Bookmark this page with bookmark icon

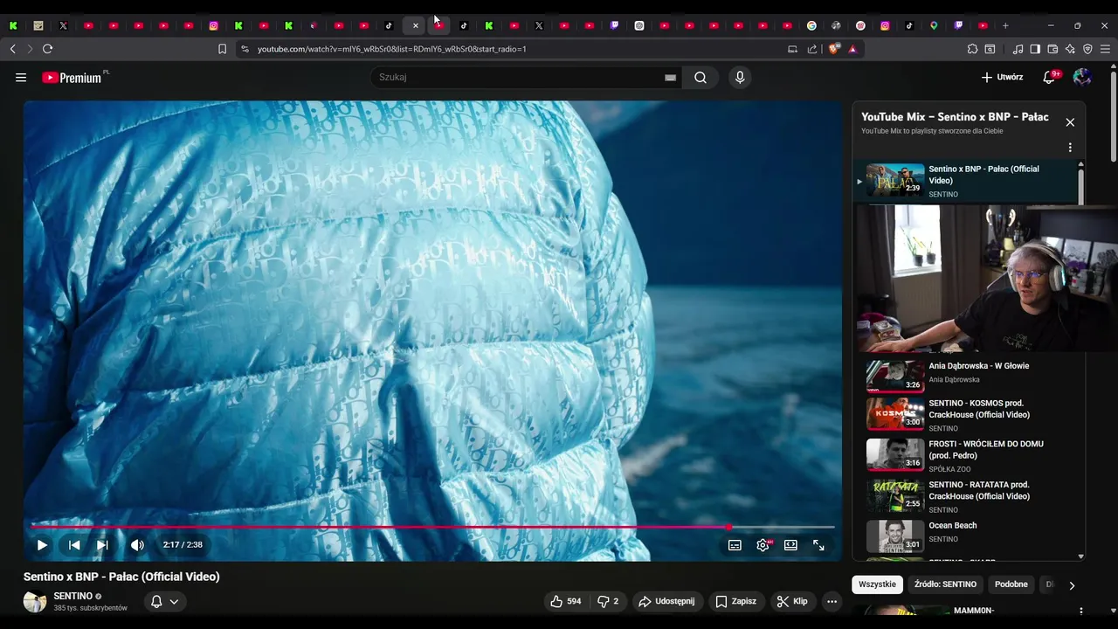[222, 49]
